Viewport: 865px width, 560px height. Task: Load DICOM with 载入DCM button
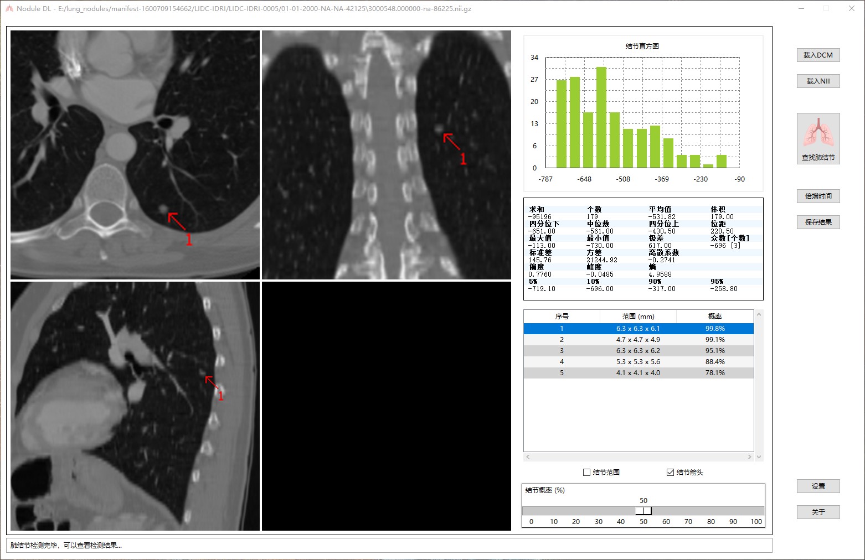[x=818, y=55]
